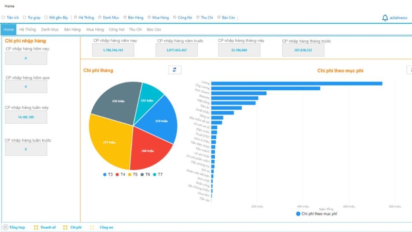Image resolution: width=412 pixels, height=232 pixels.
Task: Select the Công Nợ tab
Action: 116,30
